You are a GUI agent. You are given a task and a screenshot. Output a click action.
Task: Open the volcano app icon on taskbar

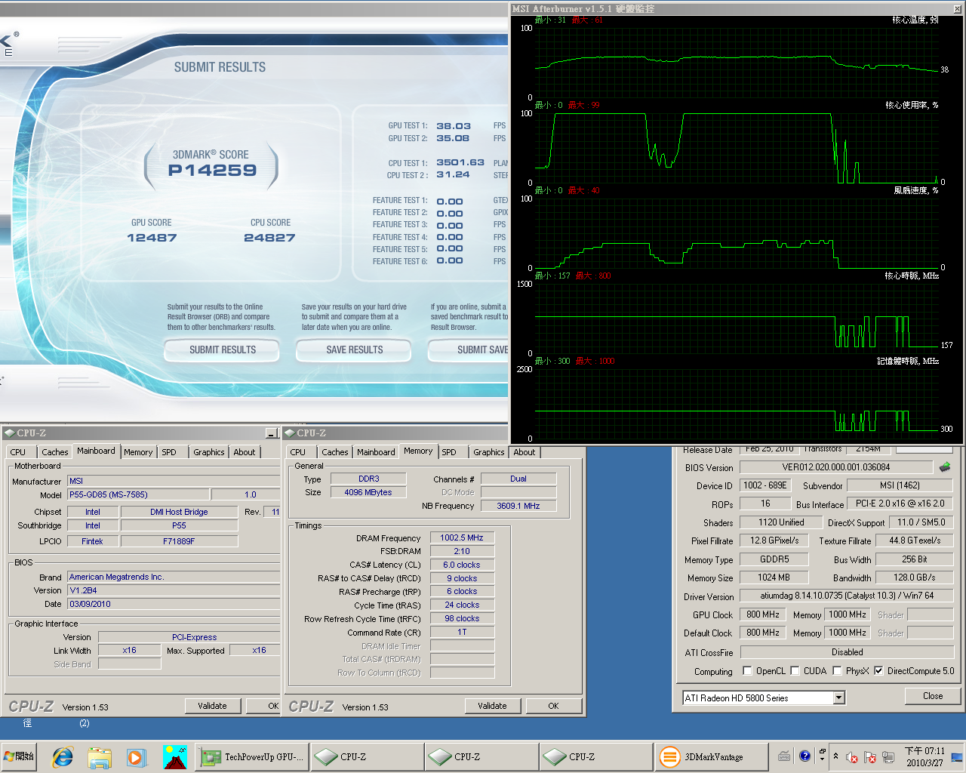pos(174,756)
